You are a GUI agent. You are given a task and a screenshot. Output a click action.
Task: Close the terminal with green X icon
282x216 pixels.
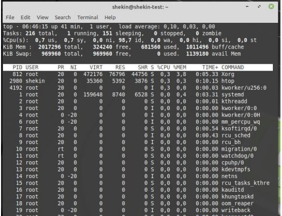point(271,7)
